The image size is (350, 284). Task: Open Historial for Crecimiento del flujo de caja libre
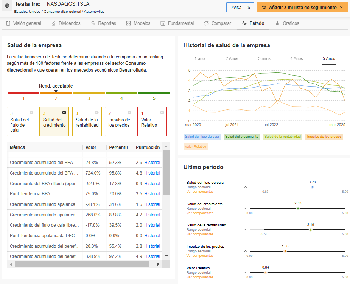click(x=152, y=225)
